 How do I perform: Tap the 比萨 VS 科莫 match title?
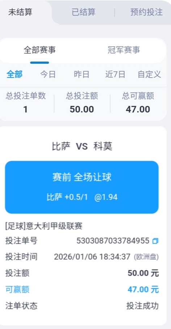click(82, 146)
